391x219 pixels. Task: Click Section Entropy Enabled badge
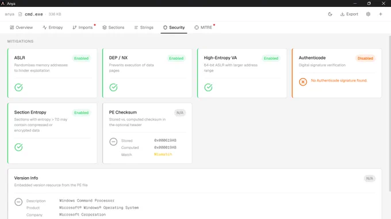81,112
